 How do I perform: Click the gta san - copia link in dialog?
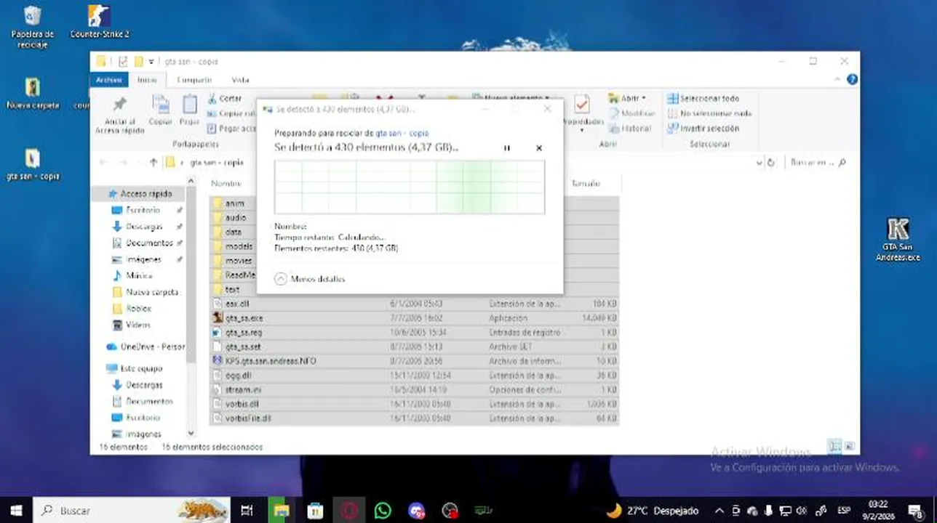tap(402, 134)
